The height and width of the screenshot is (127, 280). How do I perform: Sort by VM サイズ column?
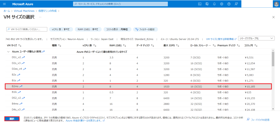point(14,46)
